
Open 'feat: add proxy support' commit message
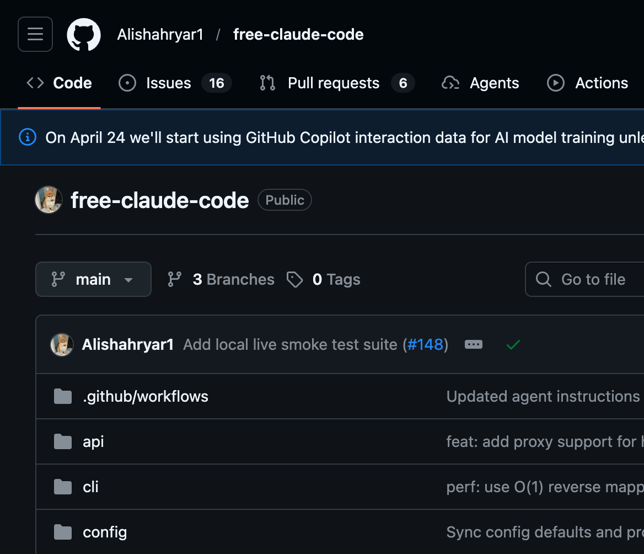coord(545,441)
